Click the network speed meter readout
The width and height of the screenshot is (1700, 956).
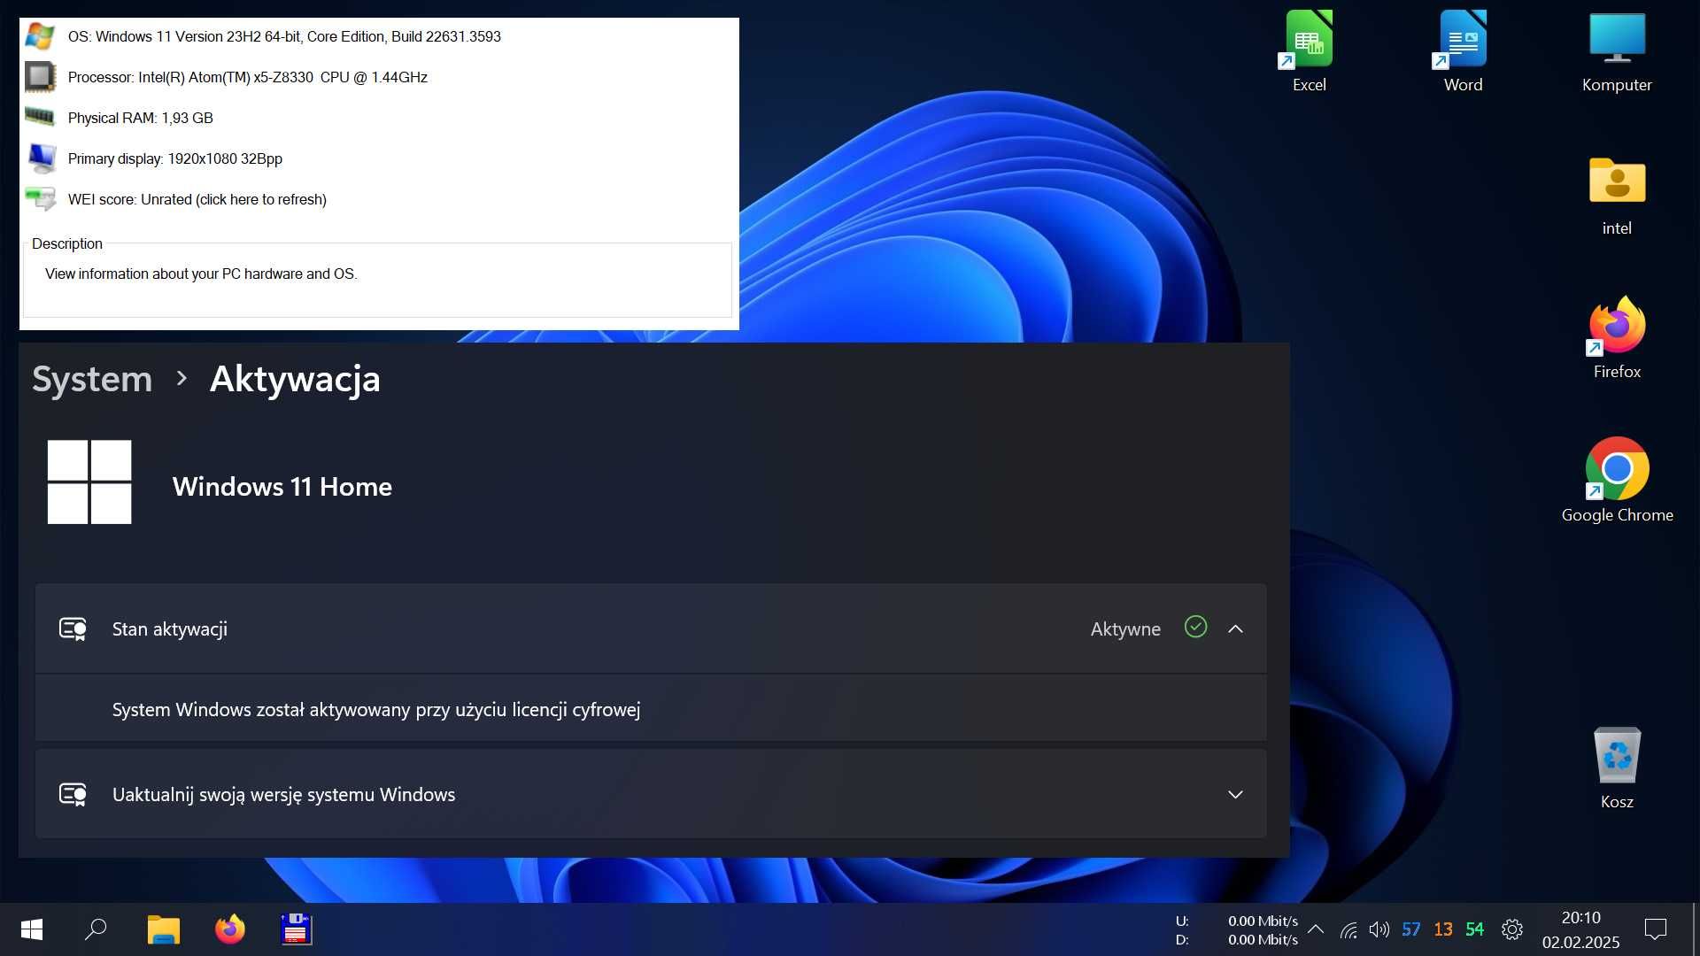[1236, 929]
